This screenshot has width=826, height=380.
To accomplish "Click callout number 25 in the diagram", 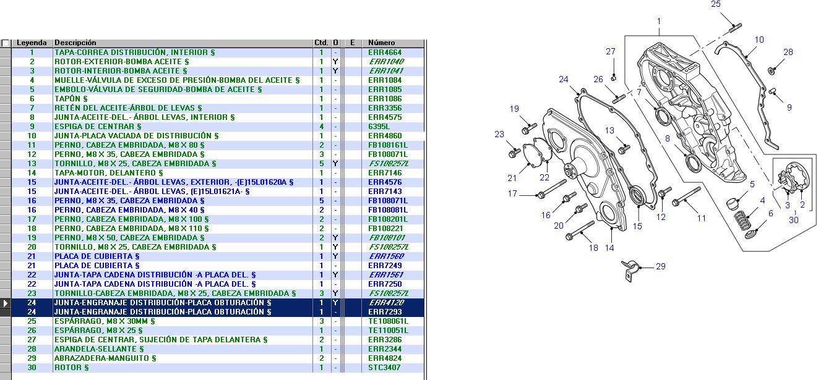I will click(x=716, y=4).
